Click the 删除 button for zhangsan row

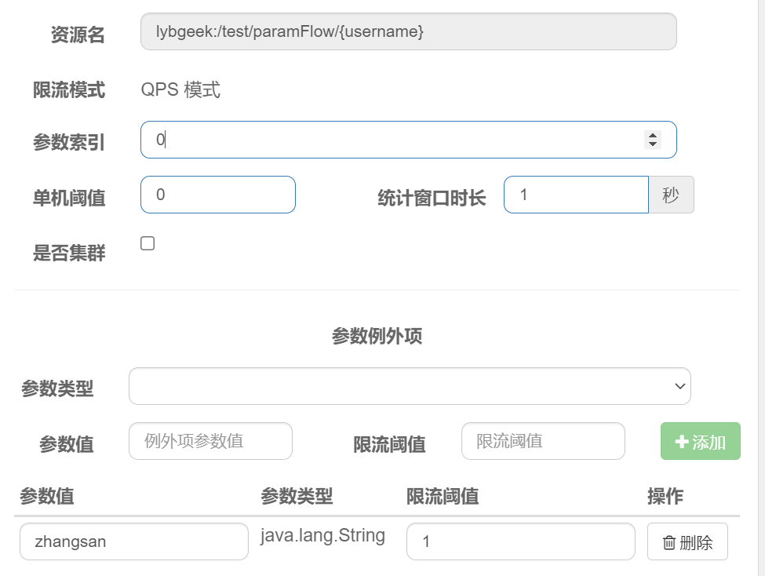pyautogui.click(x=687, y=541)
